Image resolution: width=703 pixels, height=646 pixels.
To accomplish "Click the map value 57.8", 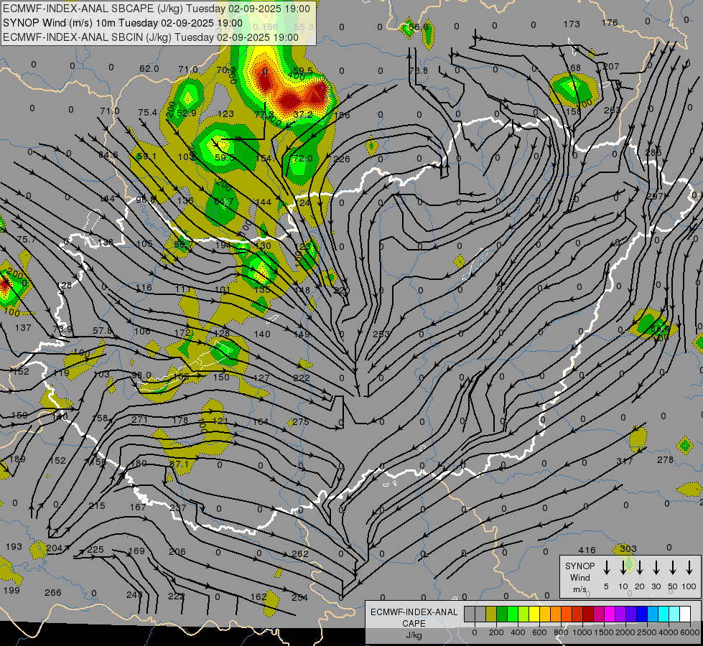I will pos(102,330).
